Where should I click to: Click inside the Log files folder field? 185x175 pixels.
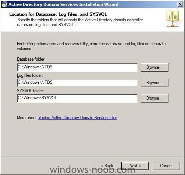pyautogui.click(x=77, y=83)
